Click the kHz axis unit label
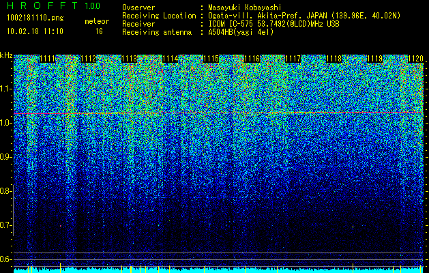Image resolution: width=429 pixels, height=273 pixels. pos(6,55)
